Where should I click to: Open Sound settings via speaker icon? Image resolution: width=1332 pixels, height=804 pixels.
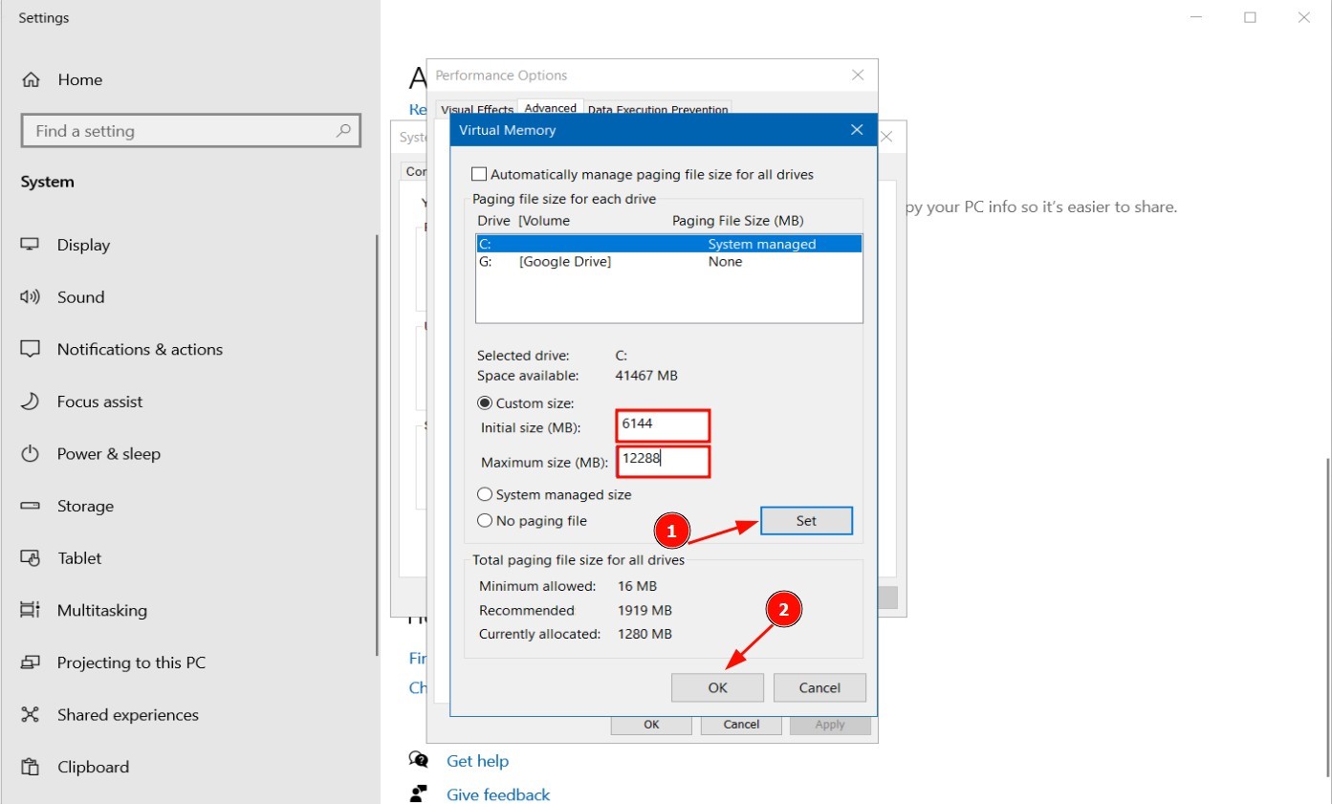coord(30,297)
